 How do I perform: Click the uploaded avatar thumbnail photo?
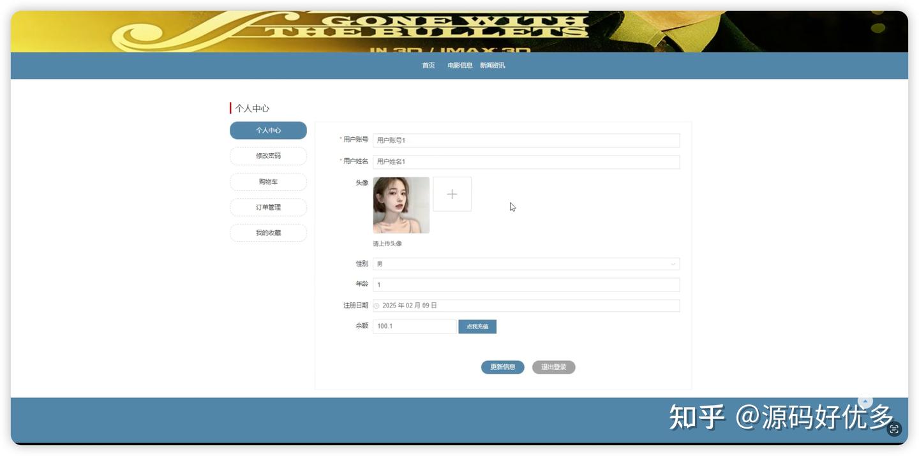point(401,204)
